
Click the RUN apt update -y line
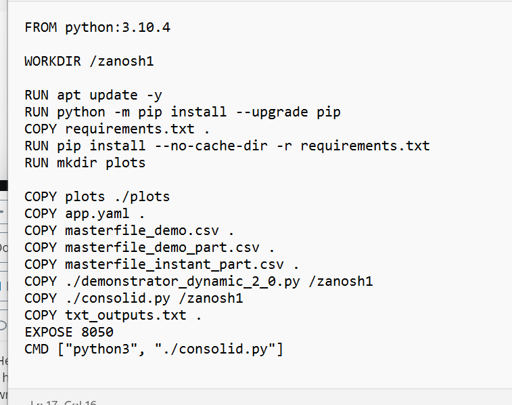coord(93,95)
